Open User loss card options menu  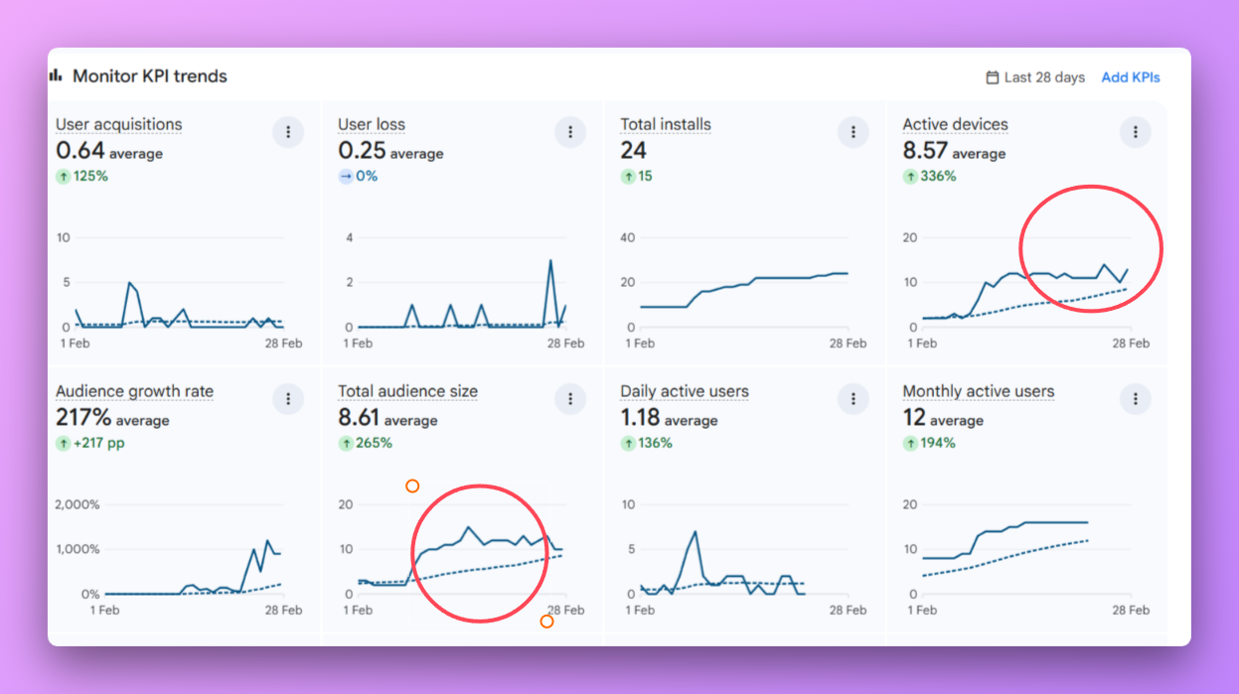click(x=570, y=131)
